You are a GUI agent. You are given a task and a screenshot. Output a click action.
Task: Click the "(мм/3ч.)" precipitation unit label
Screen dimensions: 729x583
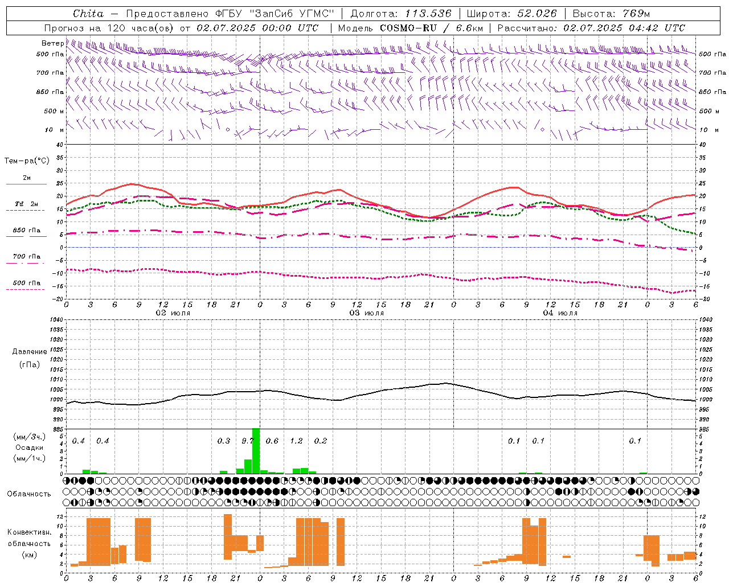(x=30, y=437)
